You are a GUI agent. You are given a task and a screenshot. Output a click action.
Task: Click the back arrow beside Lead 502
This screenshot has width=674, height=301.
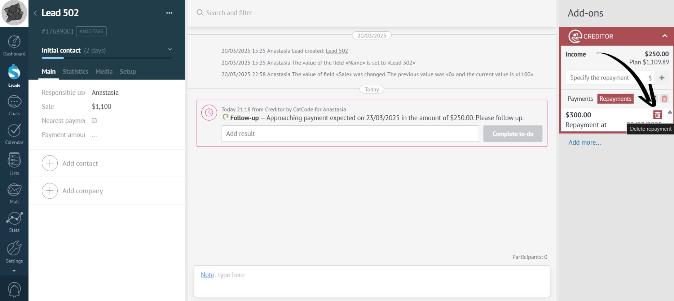35,13
